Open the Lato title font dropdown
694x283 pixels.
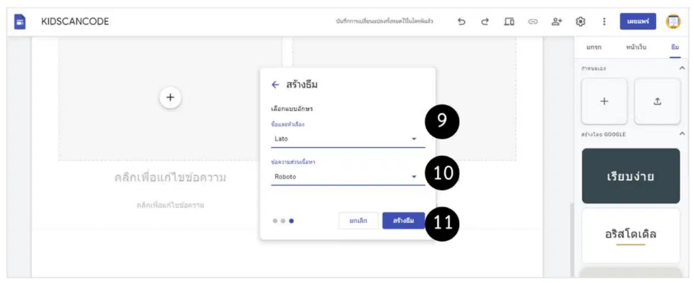click(348, 139)
